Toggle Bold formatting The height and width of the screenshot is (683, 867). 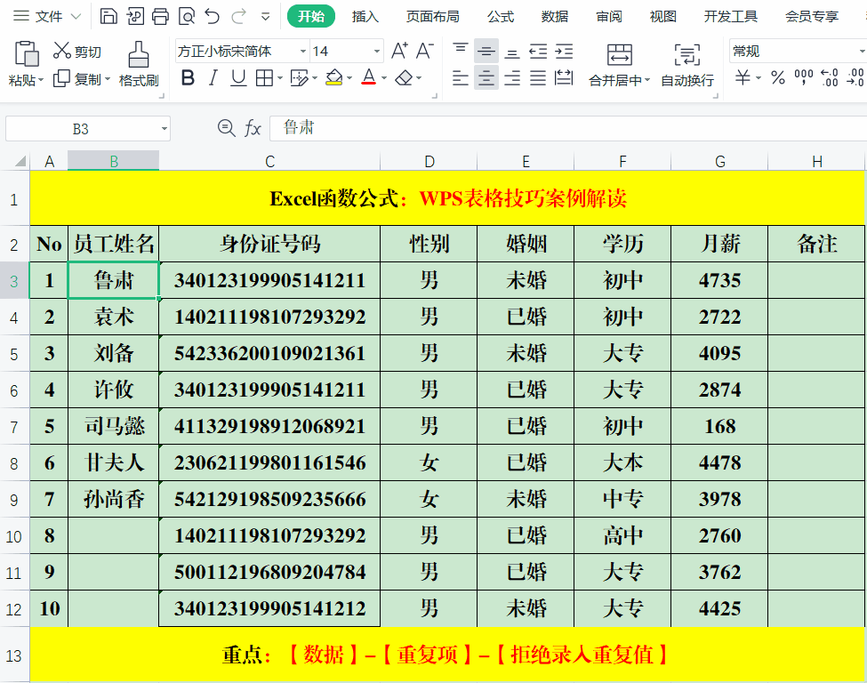click(x=188, y=78)
